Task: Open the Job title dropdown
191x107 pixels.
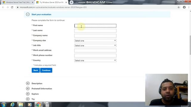Action: pyautogui.click(x=95, y=45)
